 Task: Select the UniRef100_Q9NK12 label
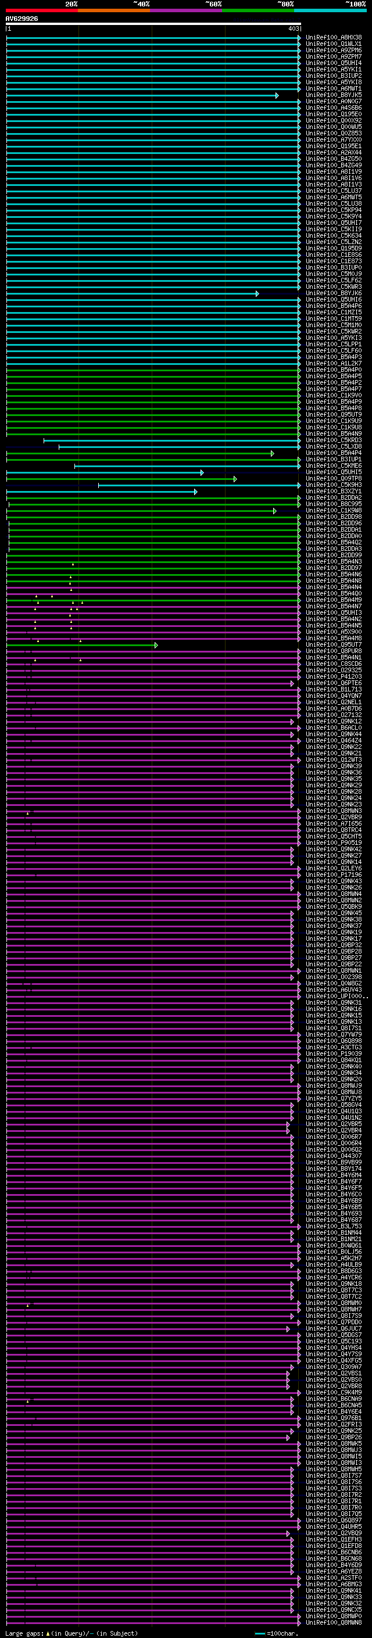tap(333, 722)
